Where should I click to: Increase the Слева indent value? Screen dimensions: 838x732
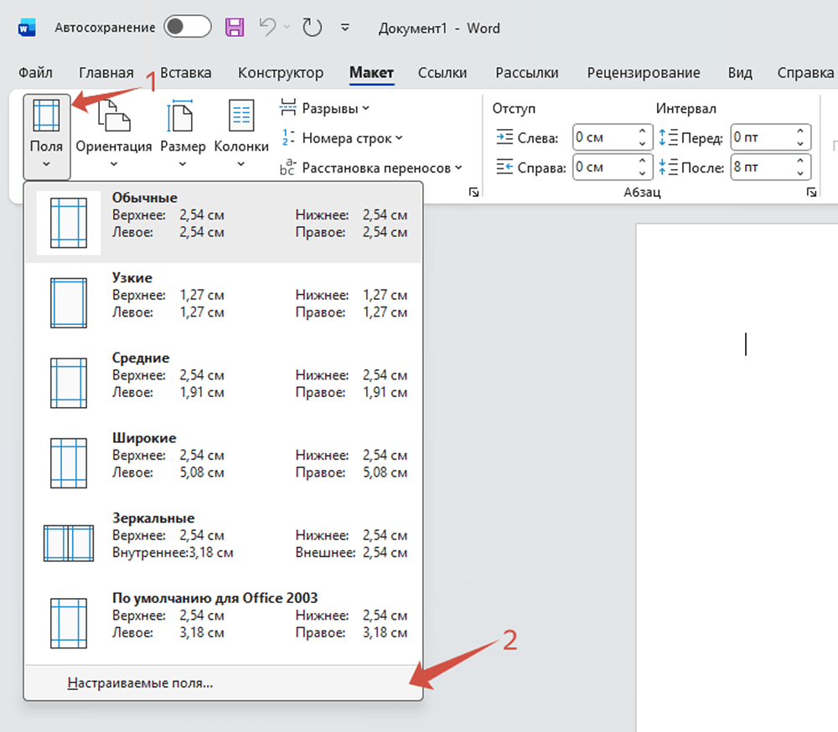(x=643, y=131)
